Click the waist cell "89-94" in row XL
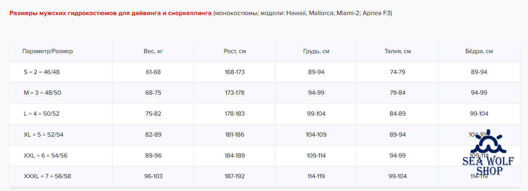The height and width of the screenshot is (191, 528). tap(398, 135)
